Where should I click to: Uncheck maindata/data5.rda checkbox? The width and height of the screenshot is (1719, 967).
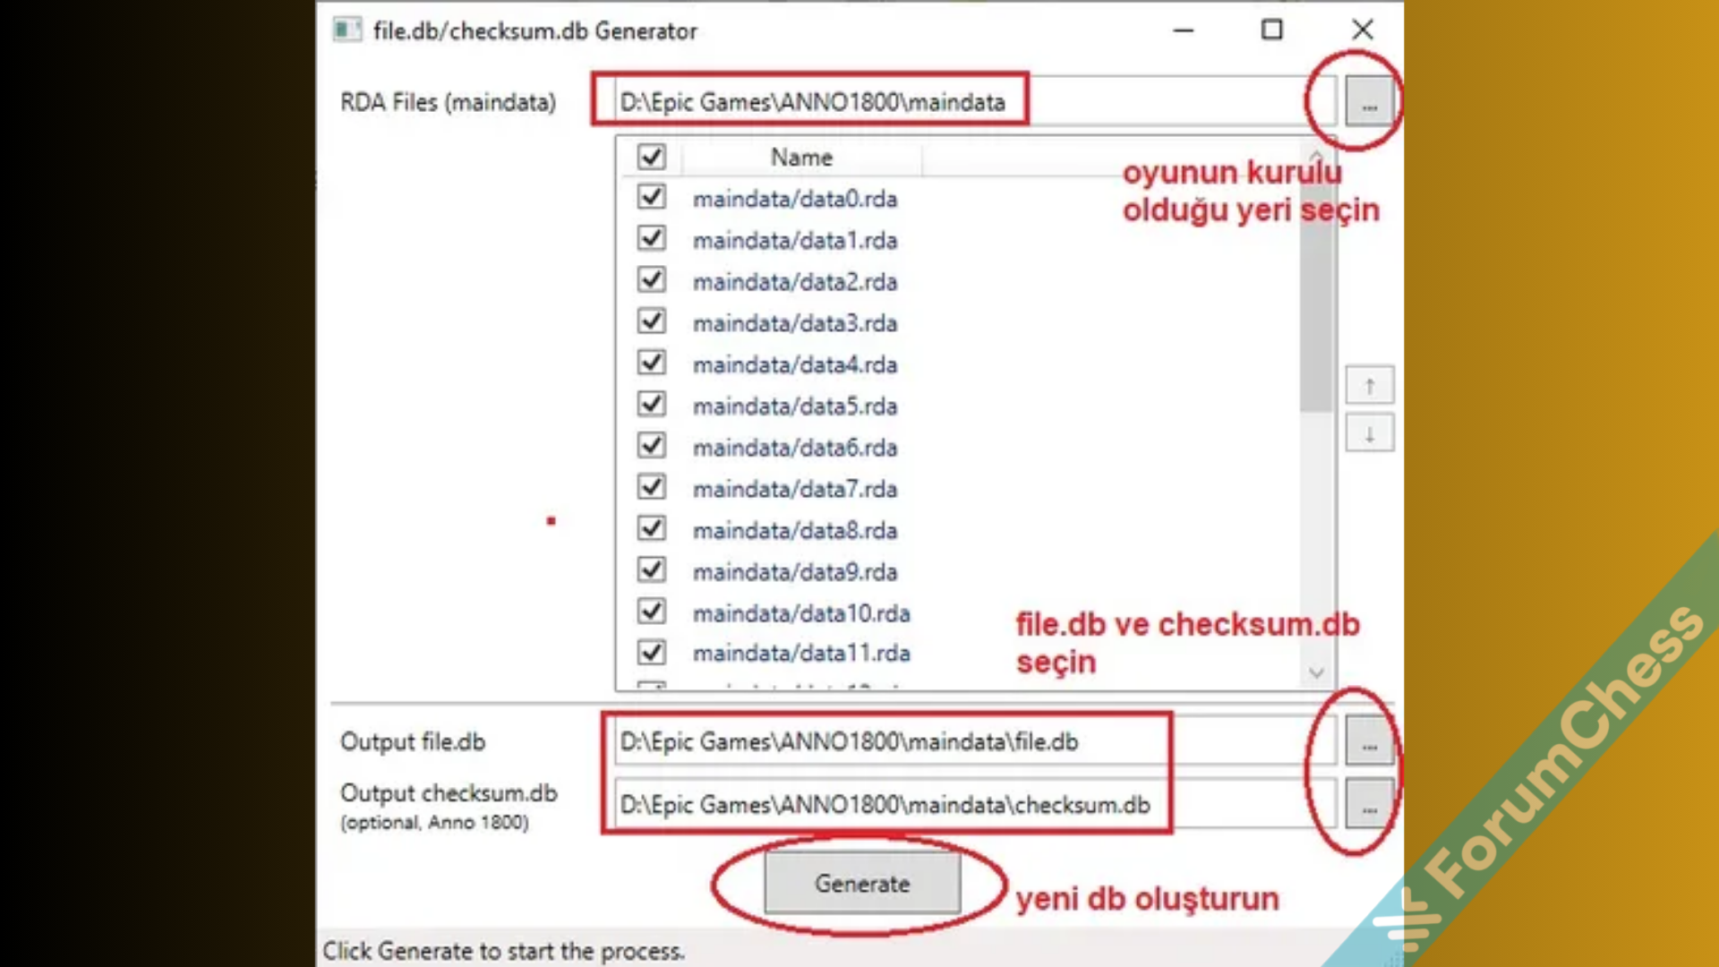(652, 405)
